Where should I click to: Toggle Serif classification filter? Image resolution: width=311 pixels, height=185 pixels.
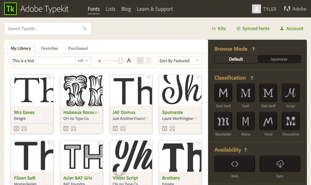pyautogui.click(x=246, y=93)
